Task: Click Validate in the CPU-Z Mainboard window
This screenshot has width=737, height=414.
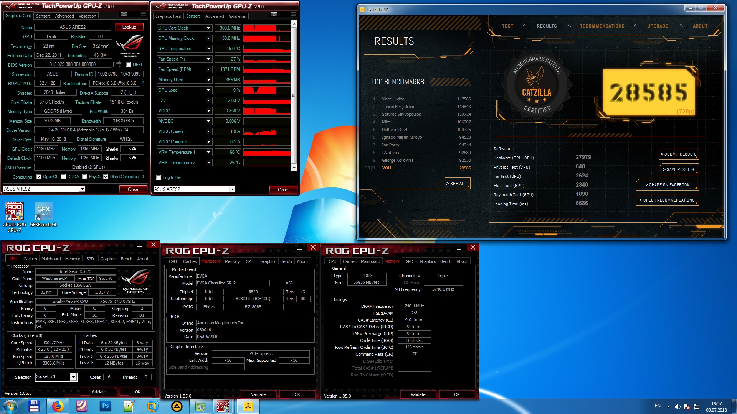Action: point(258,394)
